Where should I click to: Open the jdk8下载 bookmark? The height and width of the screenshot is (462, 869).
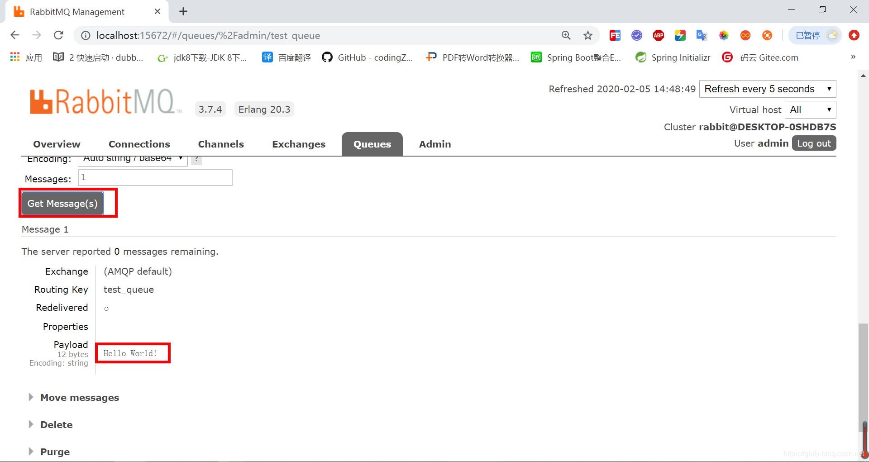tap(202, 57)
